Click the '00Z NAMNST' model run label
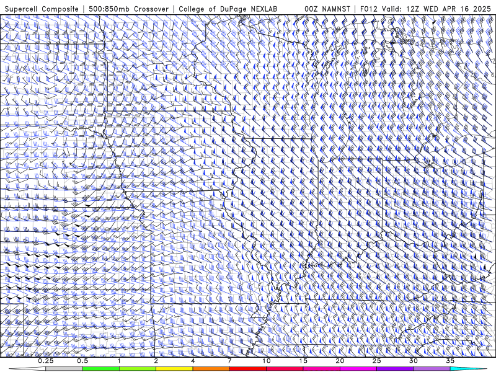496x372 pixels. (327, 9)
